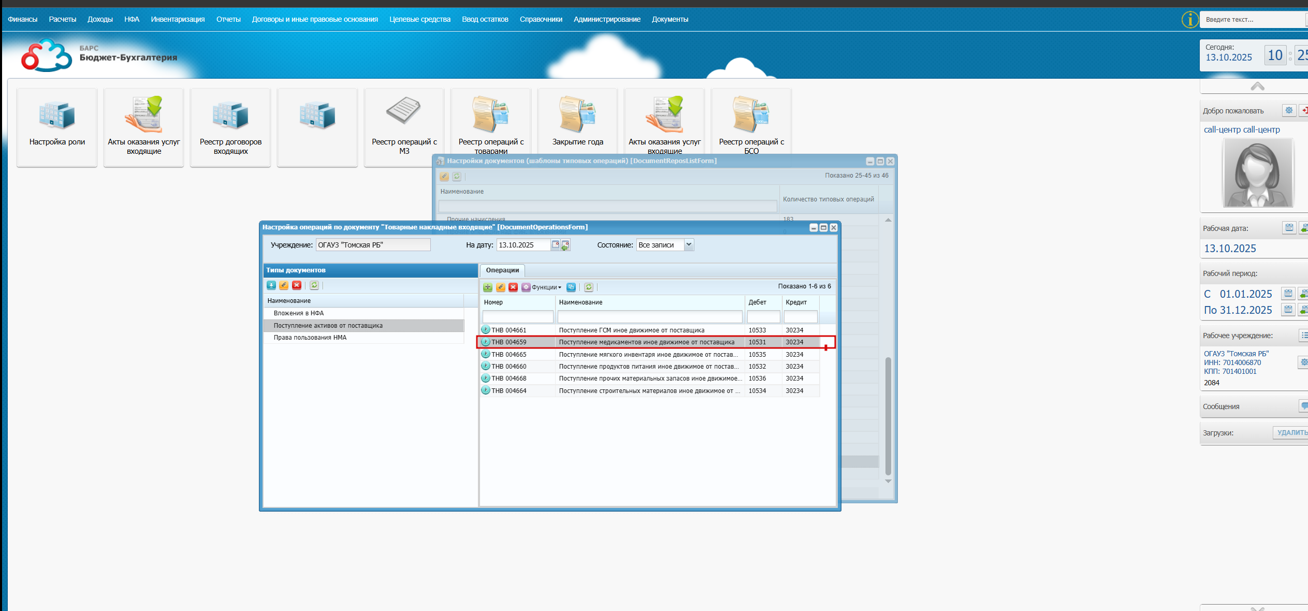Image resolution: width=1308 pixels, height=611 pixels.
Task: Select Права пользования НМА document type
Action: coord(310,338)
